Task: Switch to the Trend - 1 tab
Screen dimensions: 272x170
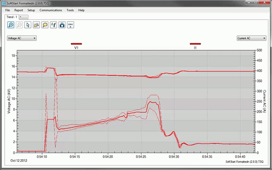Action: [x=12, y=17]
